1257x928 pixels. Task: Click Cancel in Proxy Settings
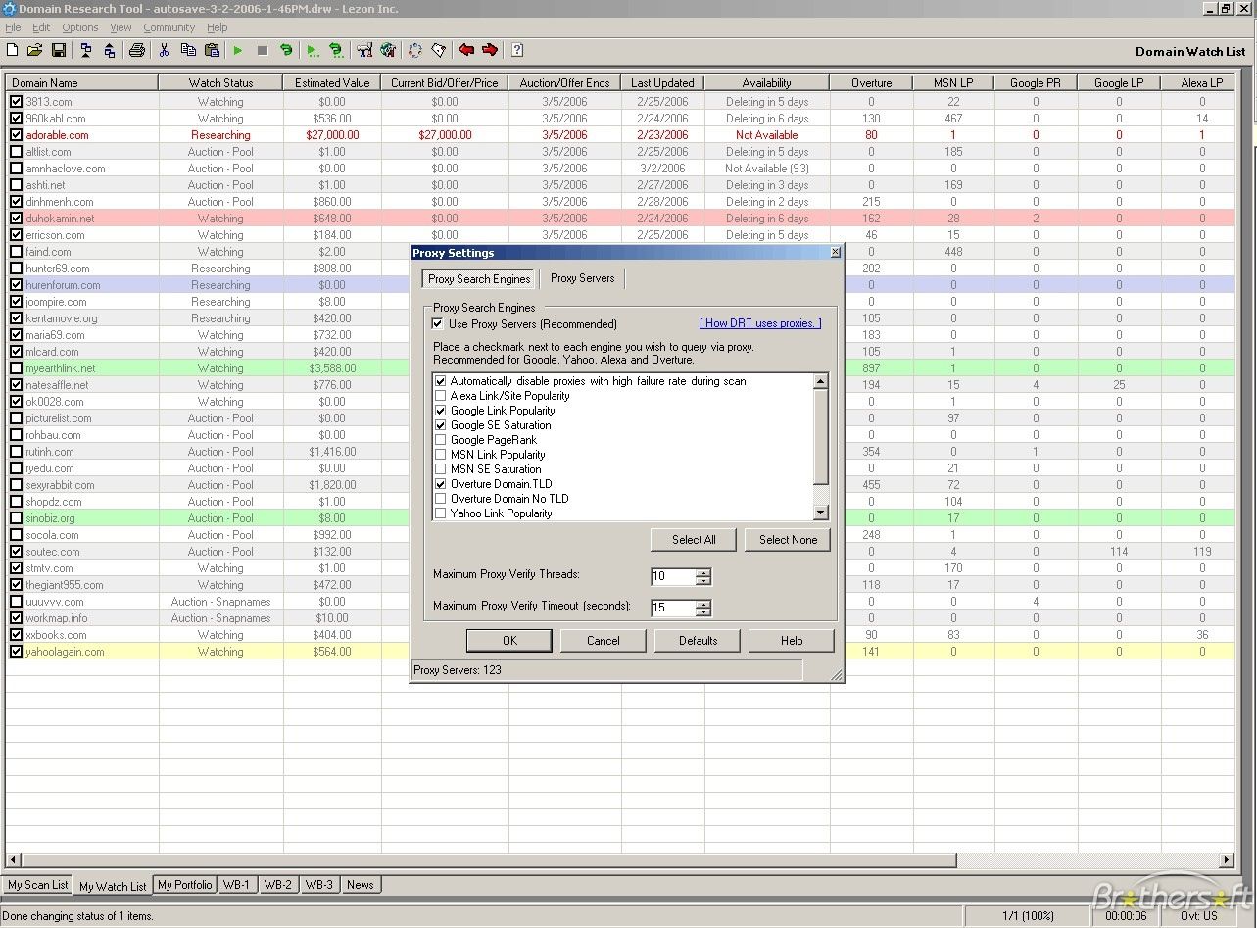(x=604, y=641)
